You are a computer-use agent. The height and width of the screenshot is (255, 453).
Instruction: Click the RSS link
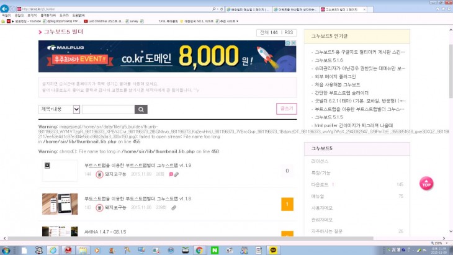tap(289, 32)
